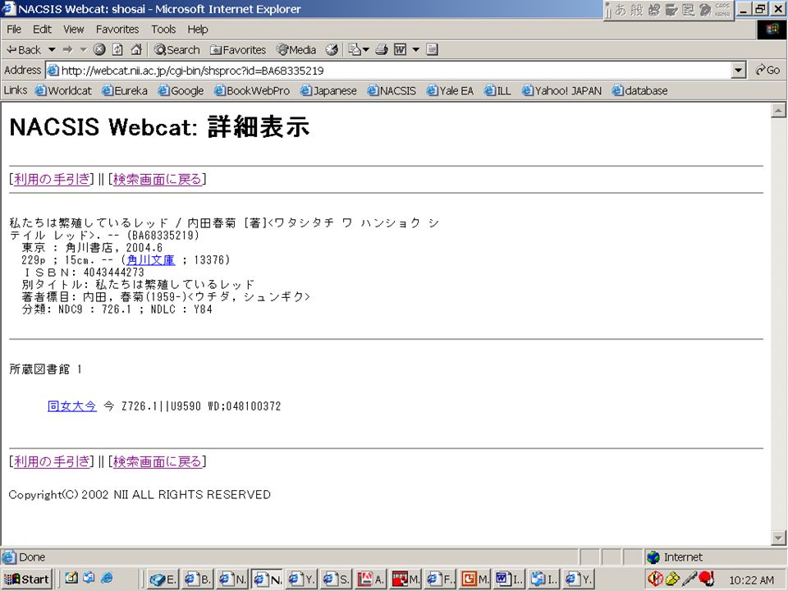Open the 同女大今 holding library link

click(72, 406)
